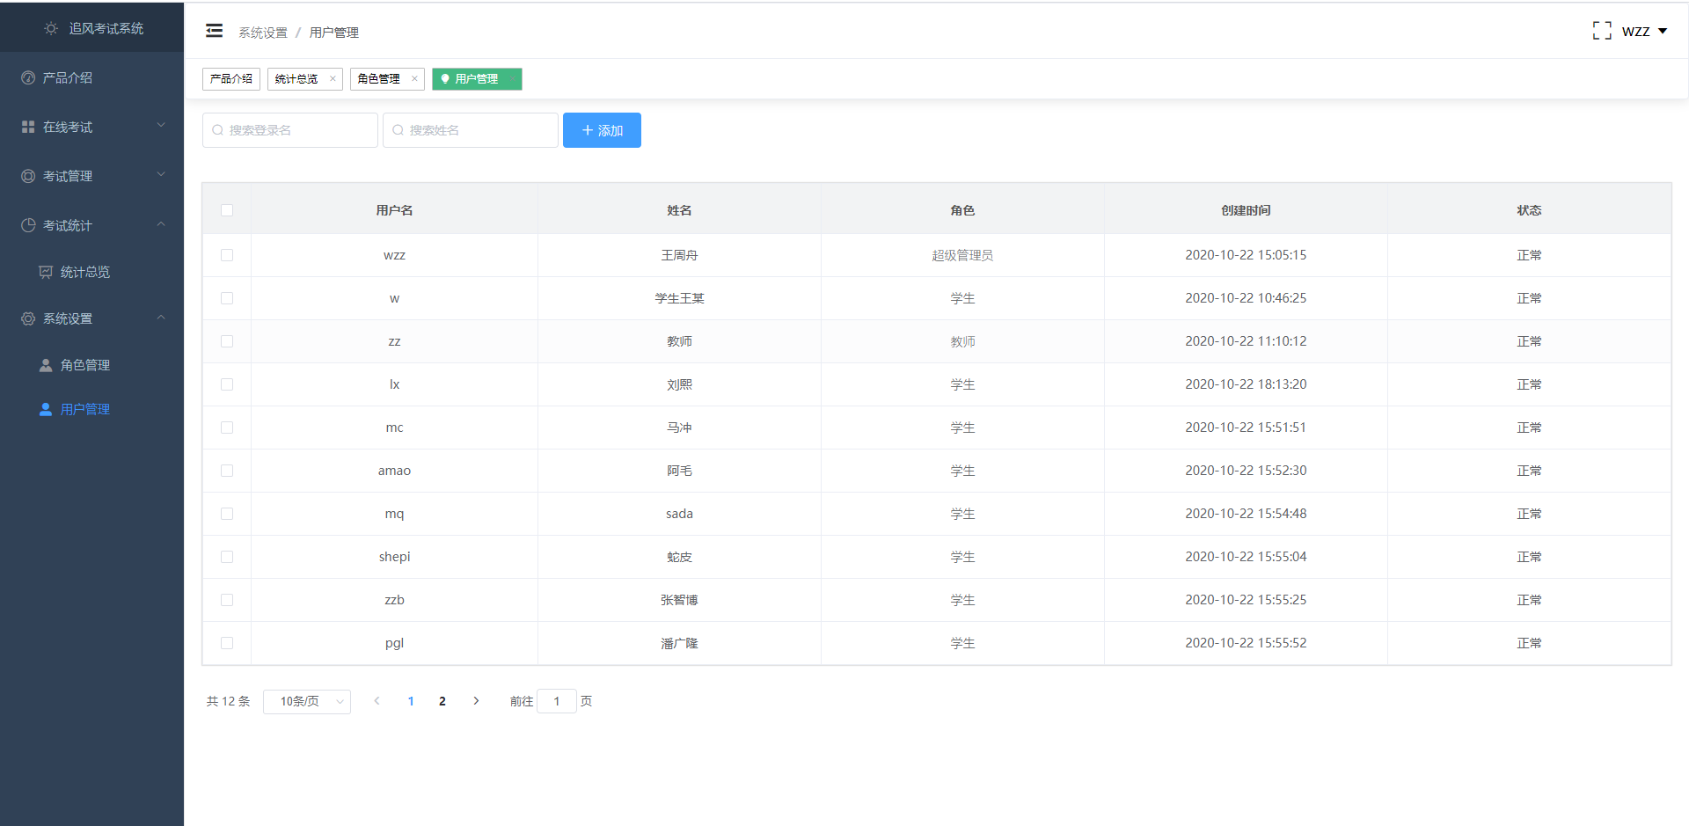Image resolution: width=1689 pixels, height=826 pixels.
Task: Open 角色管理 in the sidebar menu
Action: [x=91, y=365]
